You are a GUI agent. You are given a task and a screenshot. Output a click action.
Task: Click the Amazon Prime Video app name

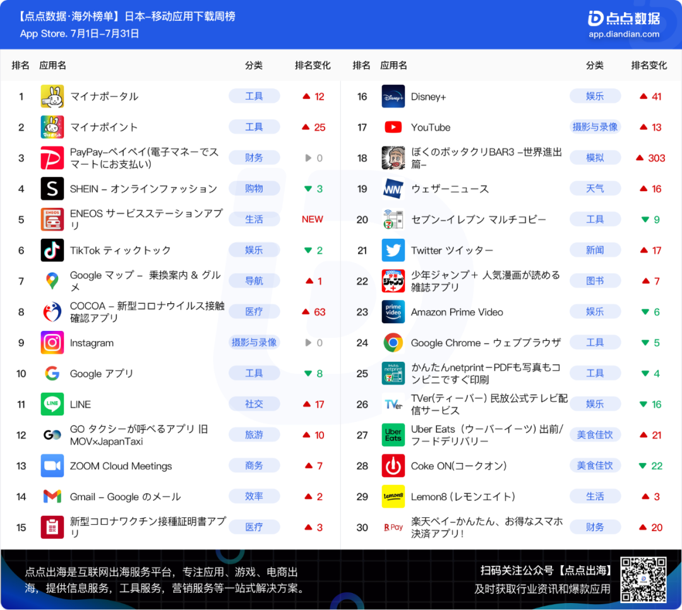[457, 312]
